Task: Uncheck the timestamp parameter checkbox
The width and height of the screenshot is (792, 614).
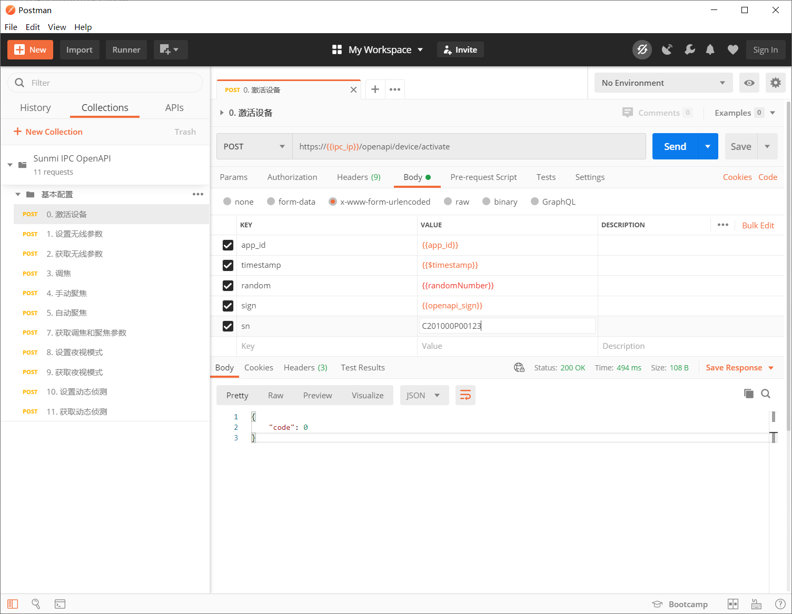Action: tap(228, 265)
